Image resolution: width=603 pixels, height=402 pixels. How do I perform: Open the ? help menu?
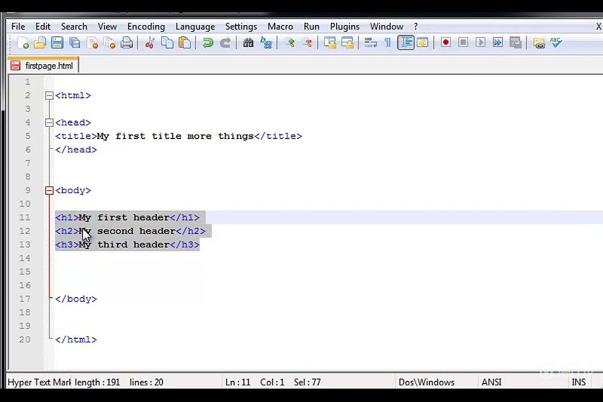click(x=416, y=27)
